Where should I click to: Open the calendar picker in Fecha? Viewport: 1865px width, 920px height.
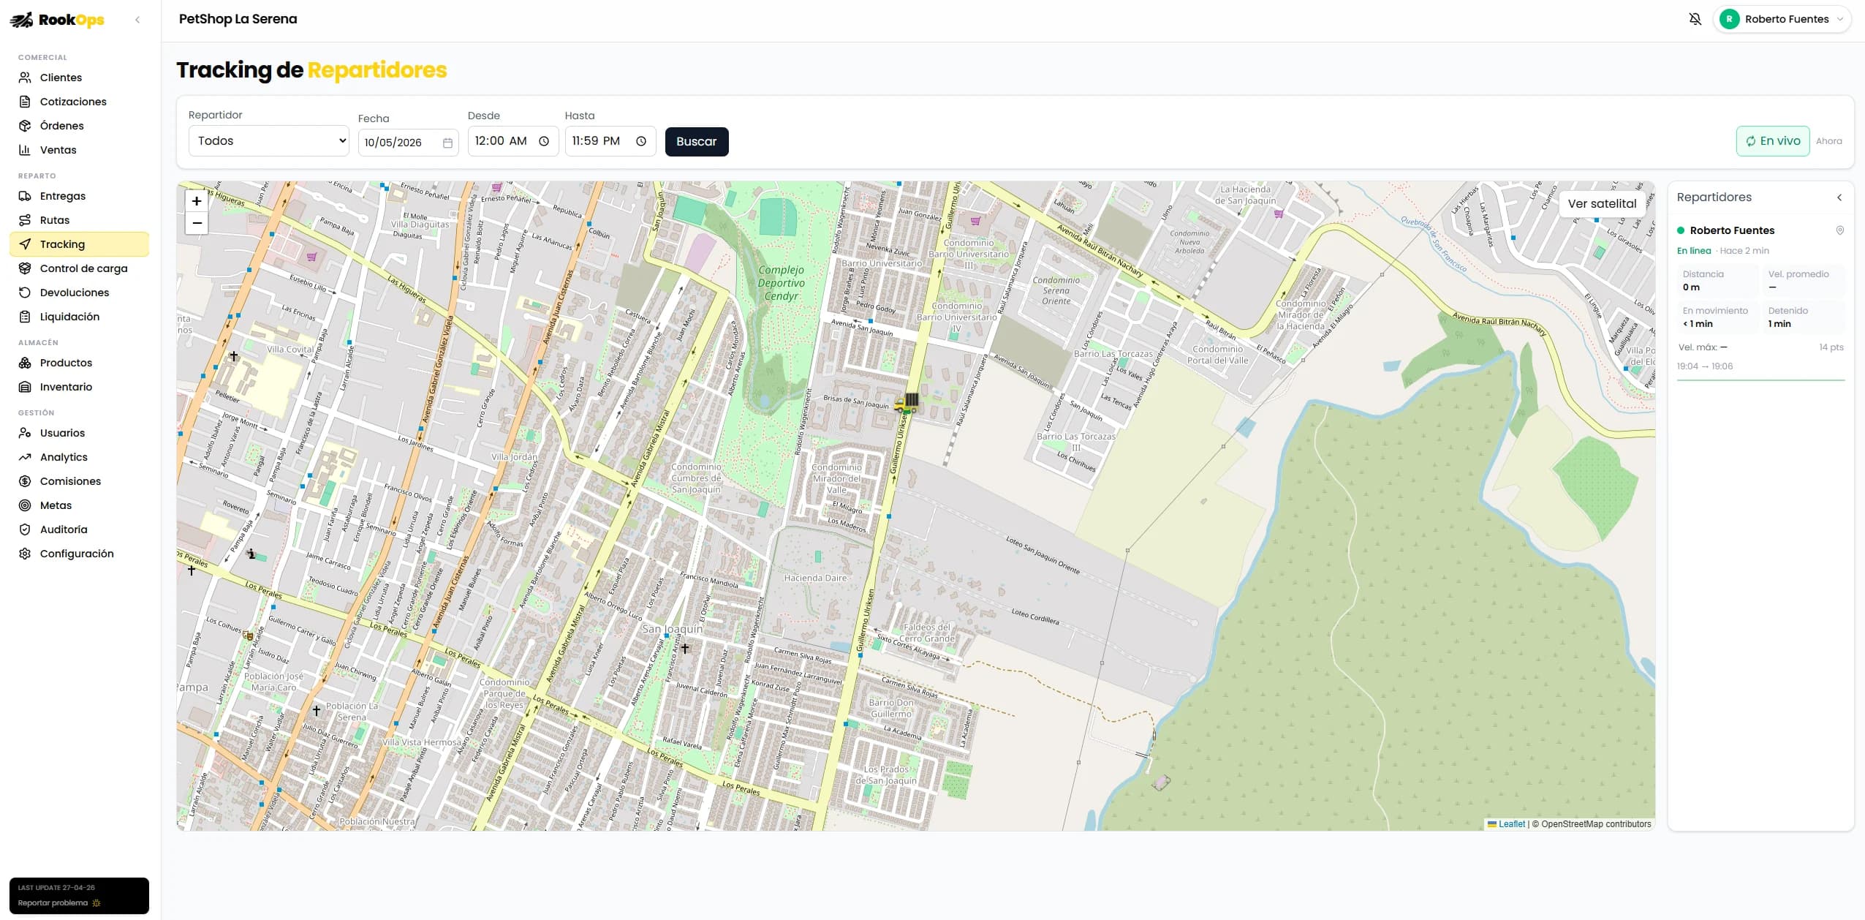447,143
